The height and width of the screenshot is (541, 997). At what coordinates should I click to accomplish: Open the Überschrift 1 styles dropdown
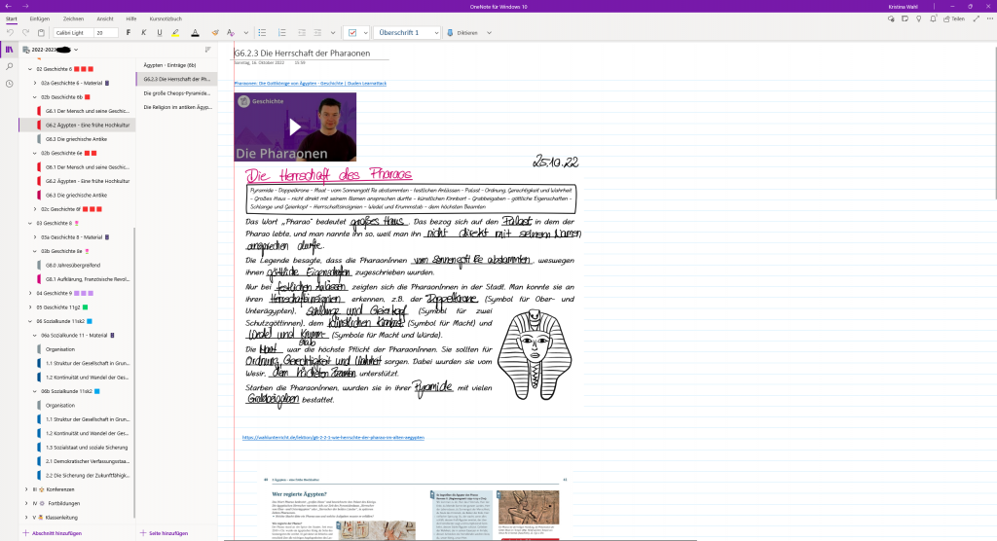[x=408, y=33]
